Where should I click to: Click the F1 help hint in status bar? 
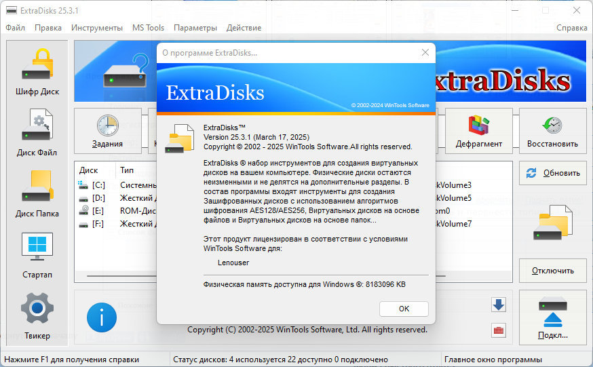[x=71, y=360]
